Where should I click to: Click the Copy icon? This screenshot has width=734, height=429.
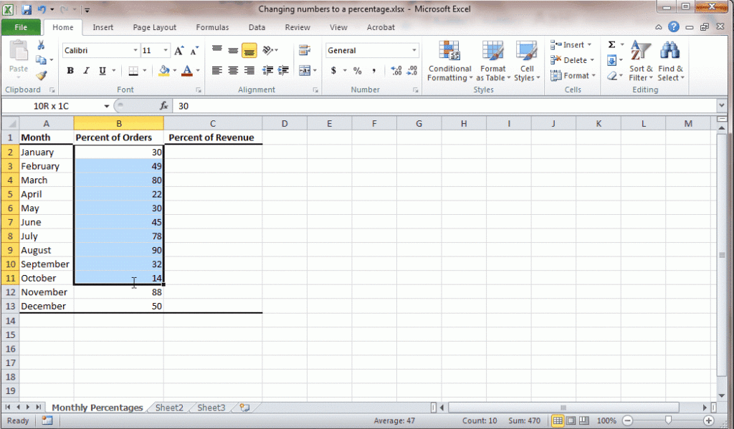point(41,60)
